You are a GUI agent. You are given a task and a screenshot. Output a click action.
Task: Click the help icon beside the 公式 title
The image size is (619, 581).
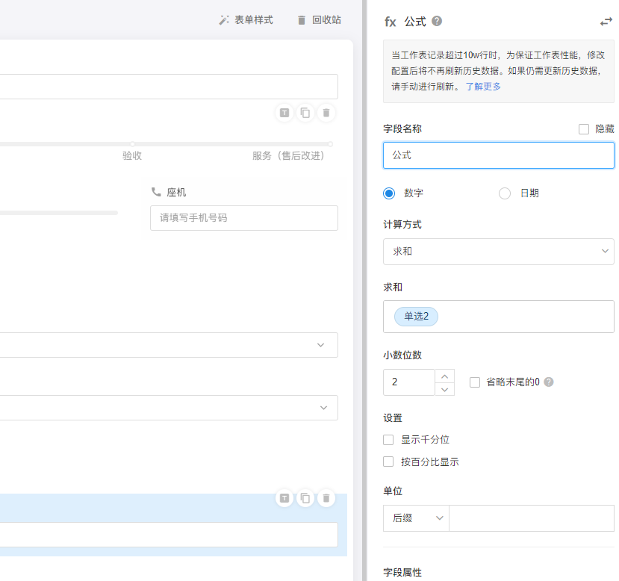point(437,22)
